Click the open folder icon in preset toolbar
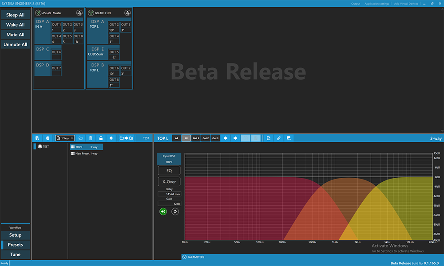444x266 pixels. 80,138
